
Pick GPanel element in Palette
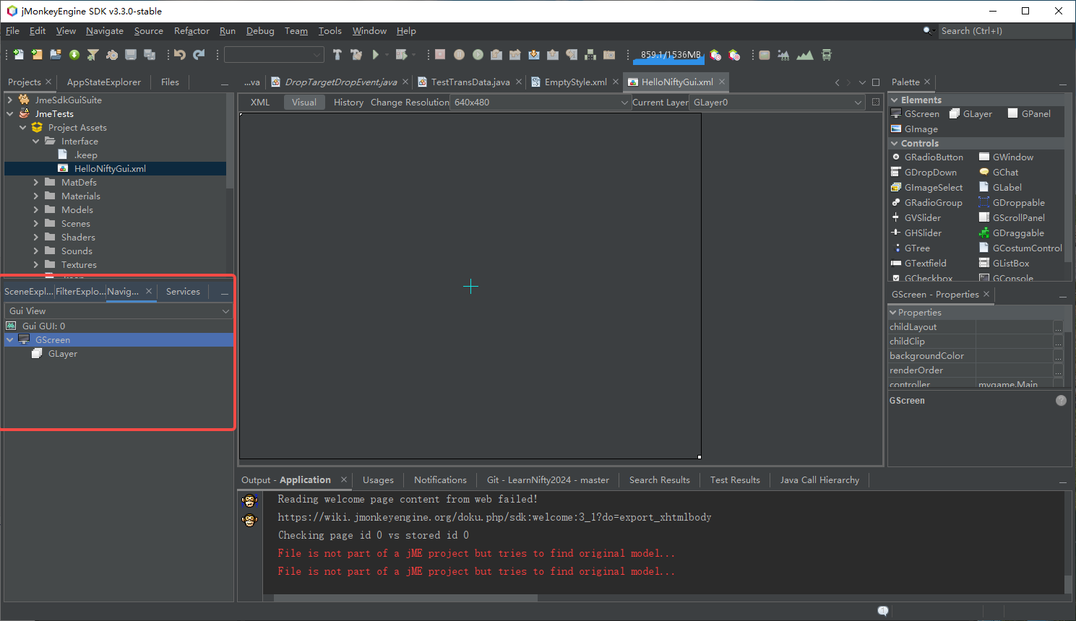coord(1029,114)
